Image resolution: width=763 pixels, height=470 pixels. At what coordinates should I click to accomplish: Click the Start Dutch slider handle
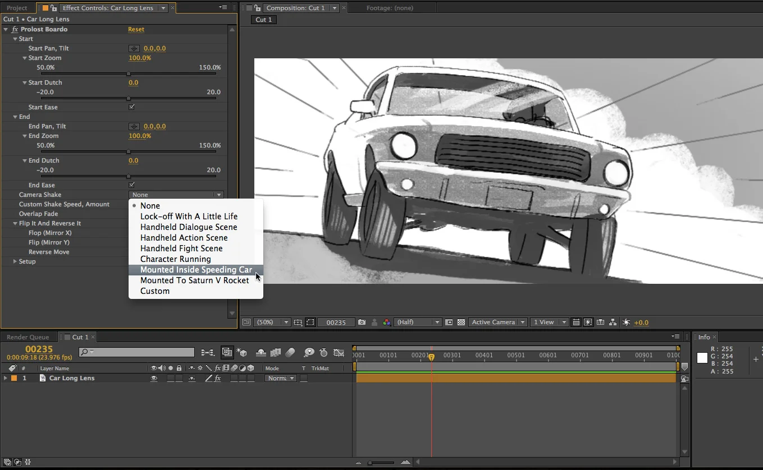[129, 98]
